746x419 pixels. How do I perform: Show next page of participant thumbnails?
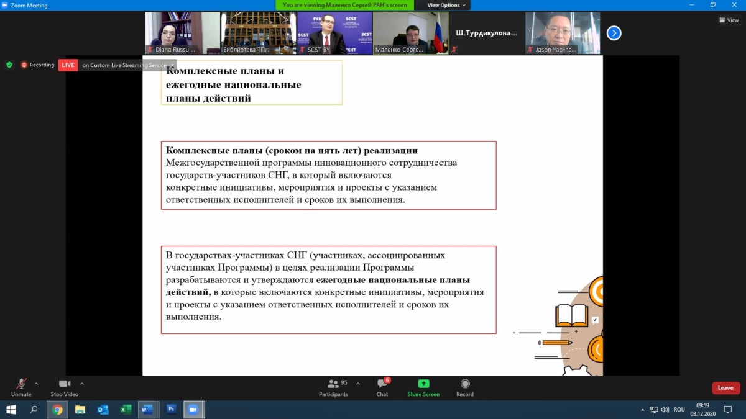(x=614, y=33)
